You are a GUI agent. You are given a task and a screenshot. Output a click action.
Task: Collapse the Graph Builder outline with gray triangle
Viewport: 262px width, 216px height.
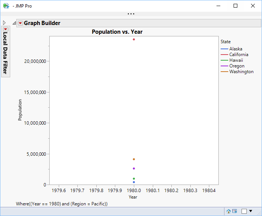[14, 23]
